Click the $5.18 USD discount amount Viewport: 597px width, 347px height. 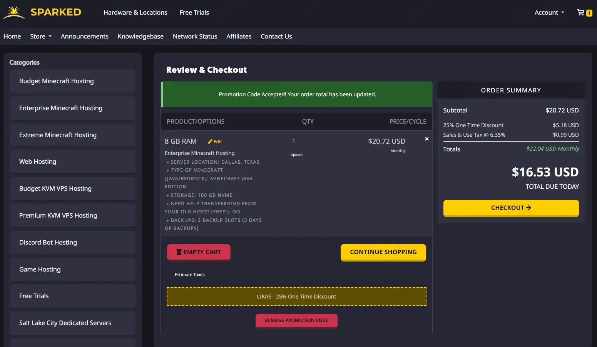566,125
